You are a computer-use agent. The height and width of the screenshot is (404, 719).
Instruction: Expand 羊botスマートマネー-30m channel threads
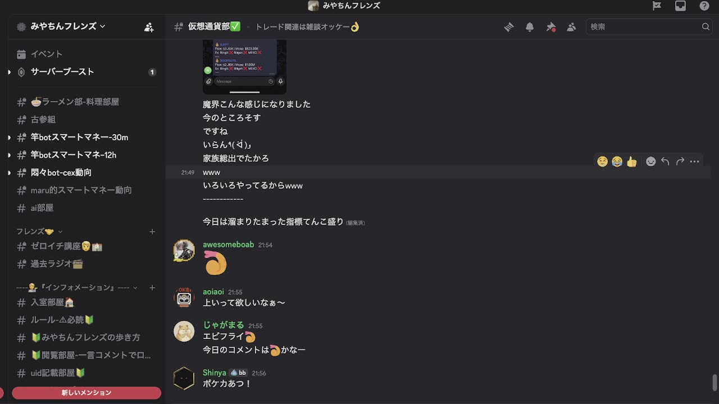tap(9, 137)
